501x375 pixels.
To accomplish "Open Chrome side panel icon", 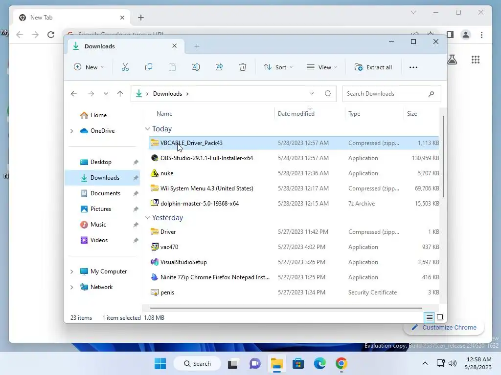I will (450, 35).
